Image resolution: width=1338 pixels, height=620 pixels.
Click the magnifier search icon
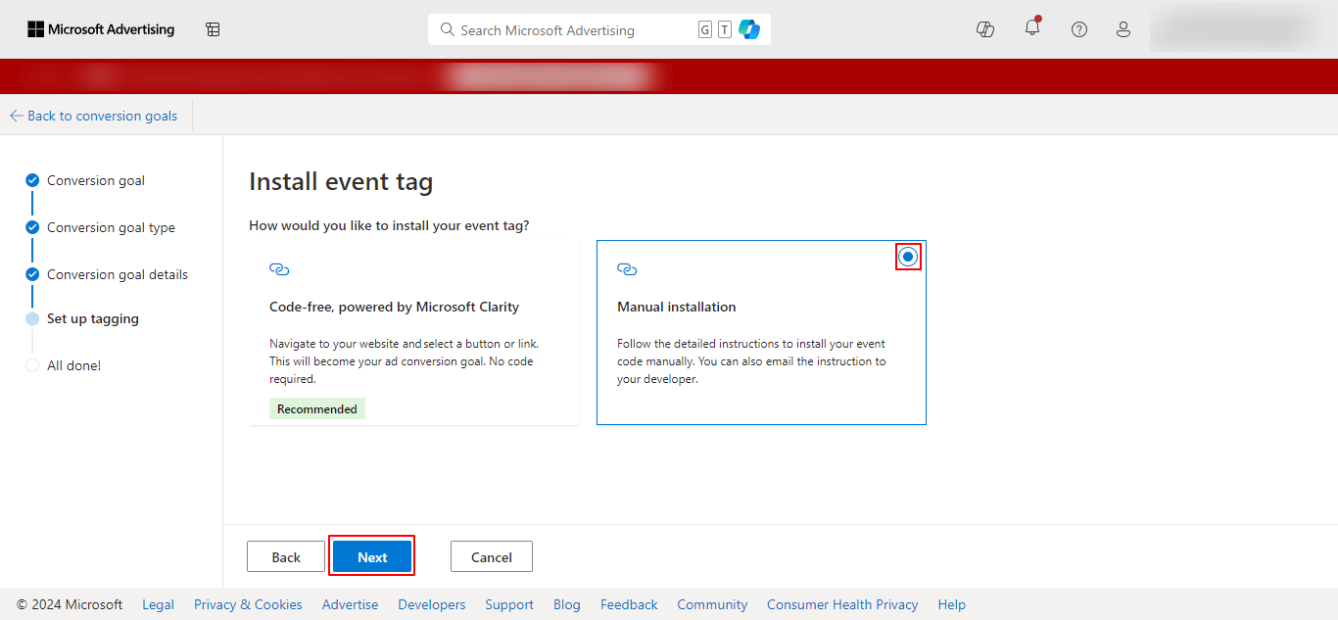[448, 29]
